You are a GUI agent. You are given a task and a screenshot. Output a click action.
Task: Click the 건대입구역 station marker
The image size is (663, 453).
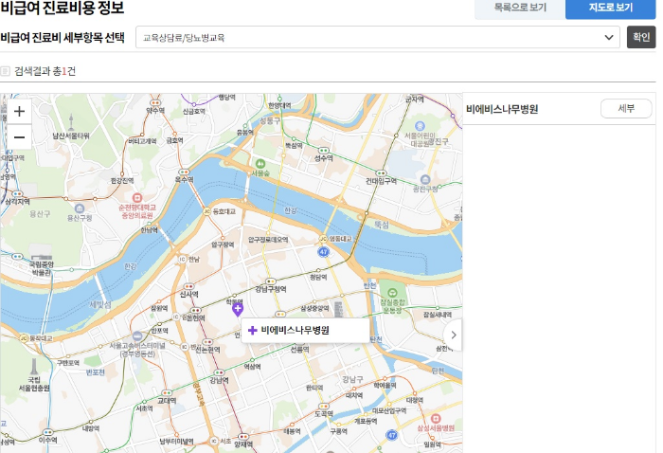click(381, 173)
